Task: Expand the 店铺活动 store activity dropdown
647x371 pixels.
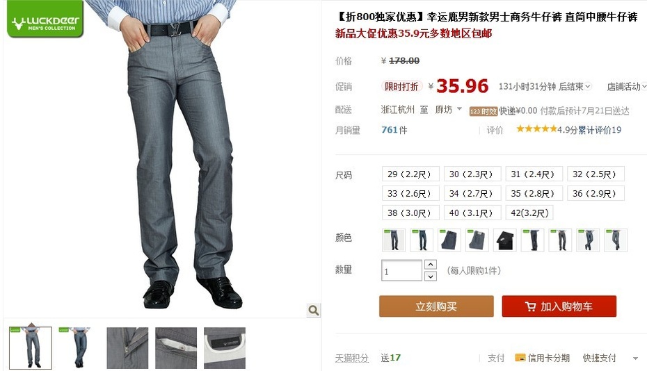Action: coord(644,87)
